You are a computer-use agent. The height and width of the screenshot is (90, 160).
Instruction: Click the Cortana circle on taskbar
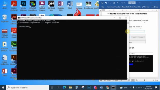[x=52, y=87]
